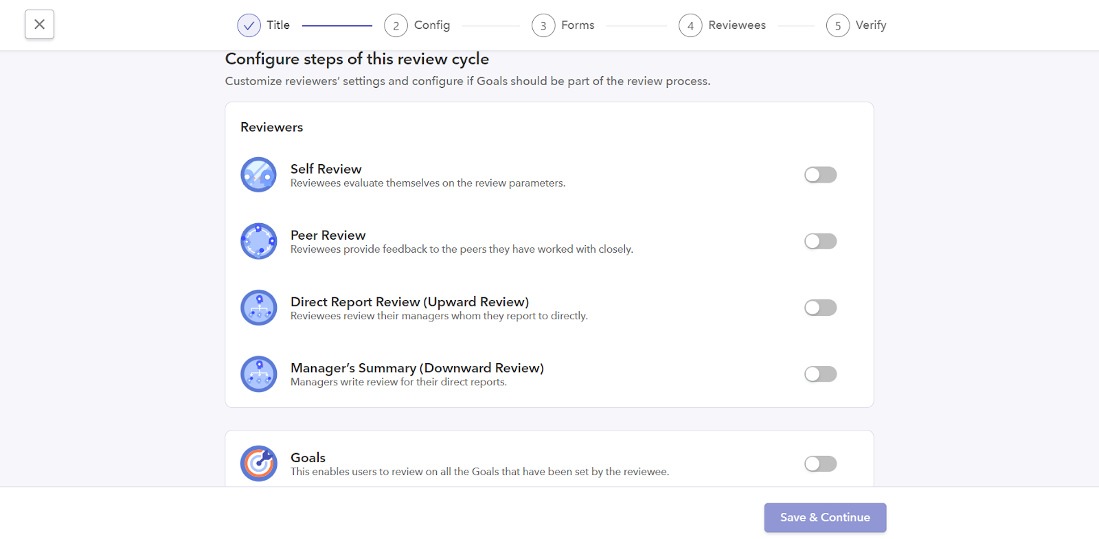Go to the Title step label
The image size is (1099, 539).
278,25
